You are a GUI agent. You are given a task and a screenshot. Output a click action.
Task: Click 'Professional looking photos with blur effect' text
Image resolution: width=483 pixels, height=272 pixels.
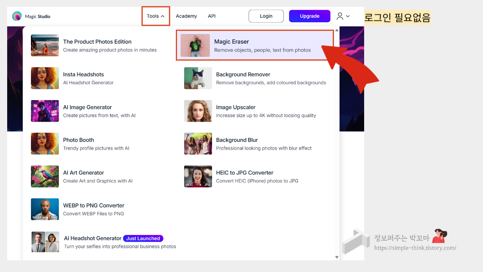click(264, 148)
